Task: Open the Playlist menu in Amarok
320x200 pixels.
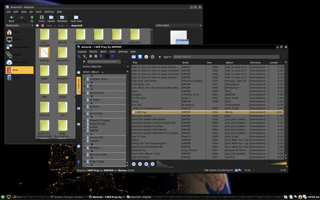Action: [x=93, y=52]
